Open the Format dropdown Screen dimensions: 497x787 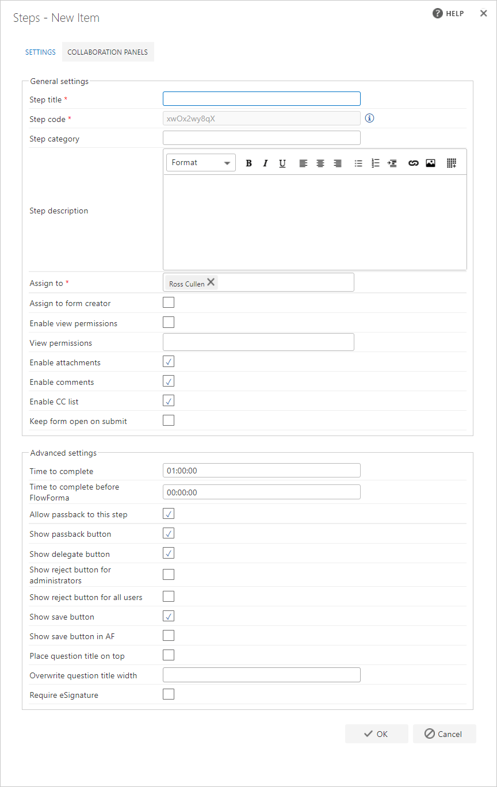[201, 163]
